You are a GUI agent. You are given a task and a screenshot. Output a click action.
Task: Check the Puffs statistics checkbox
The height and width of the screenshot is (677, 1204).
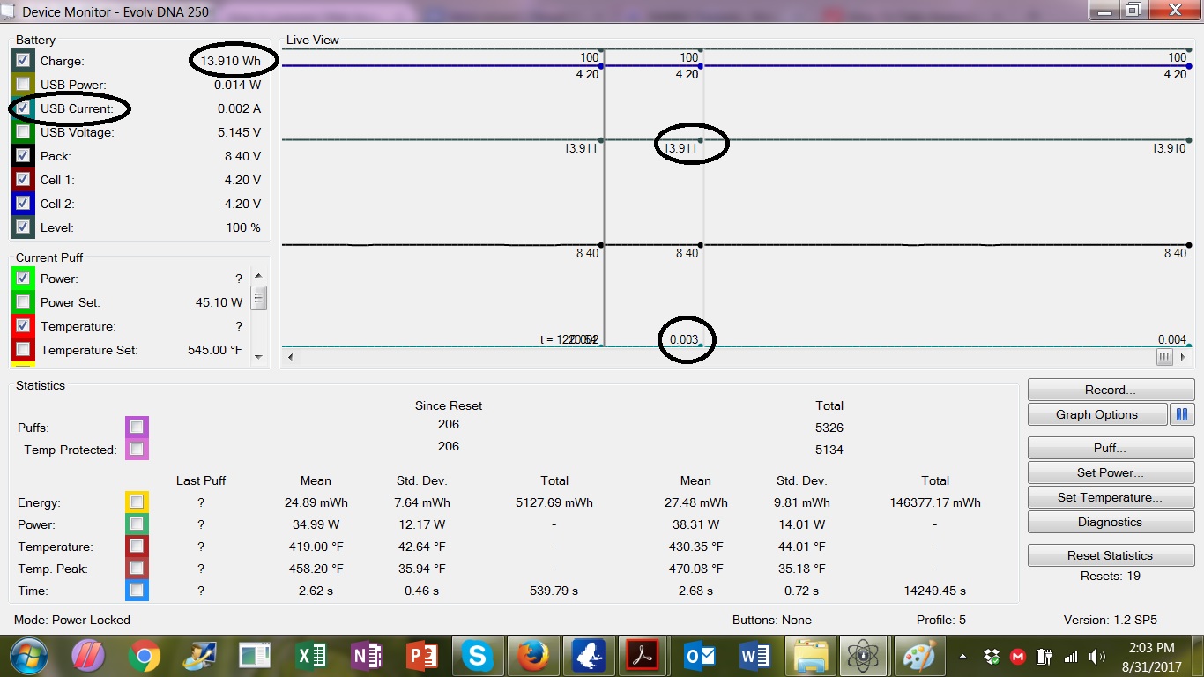coord(137,428)
